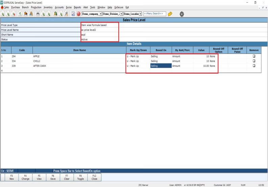Image resolution: width=268 pixels, height=187 pixels.
Task: Click the F8 Toggle button
Action: 80,177
